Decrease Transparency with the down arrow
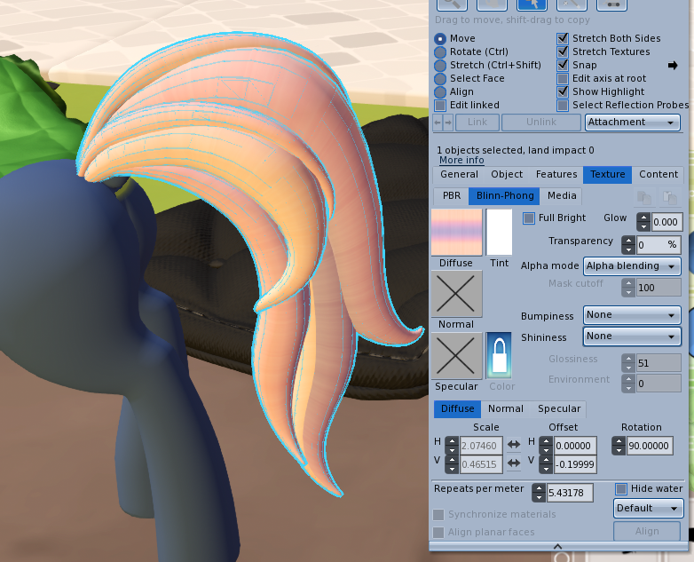 click(x=628, y=249)
